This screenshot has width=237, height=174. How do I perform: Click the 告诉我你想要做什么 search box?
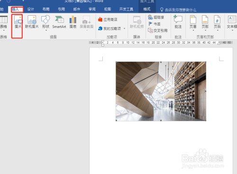(x=178, y=10)
